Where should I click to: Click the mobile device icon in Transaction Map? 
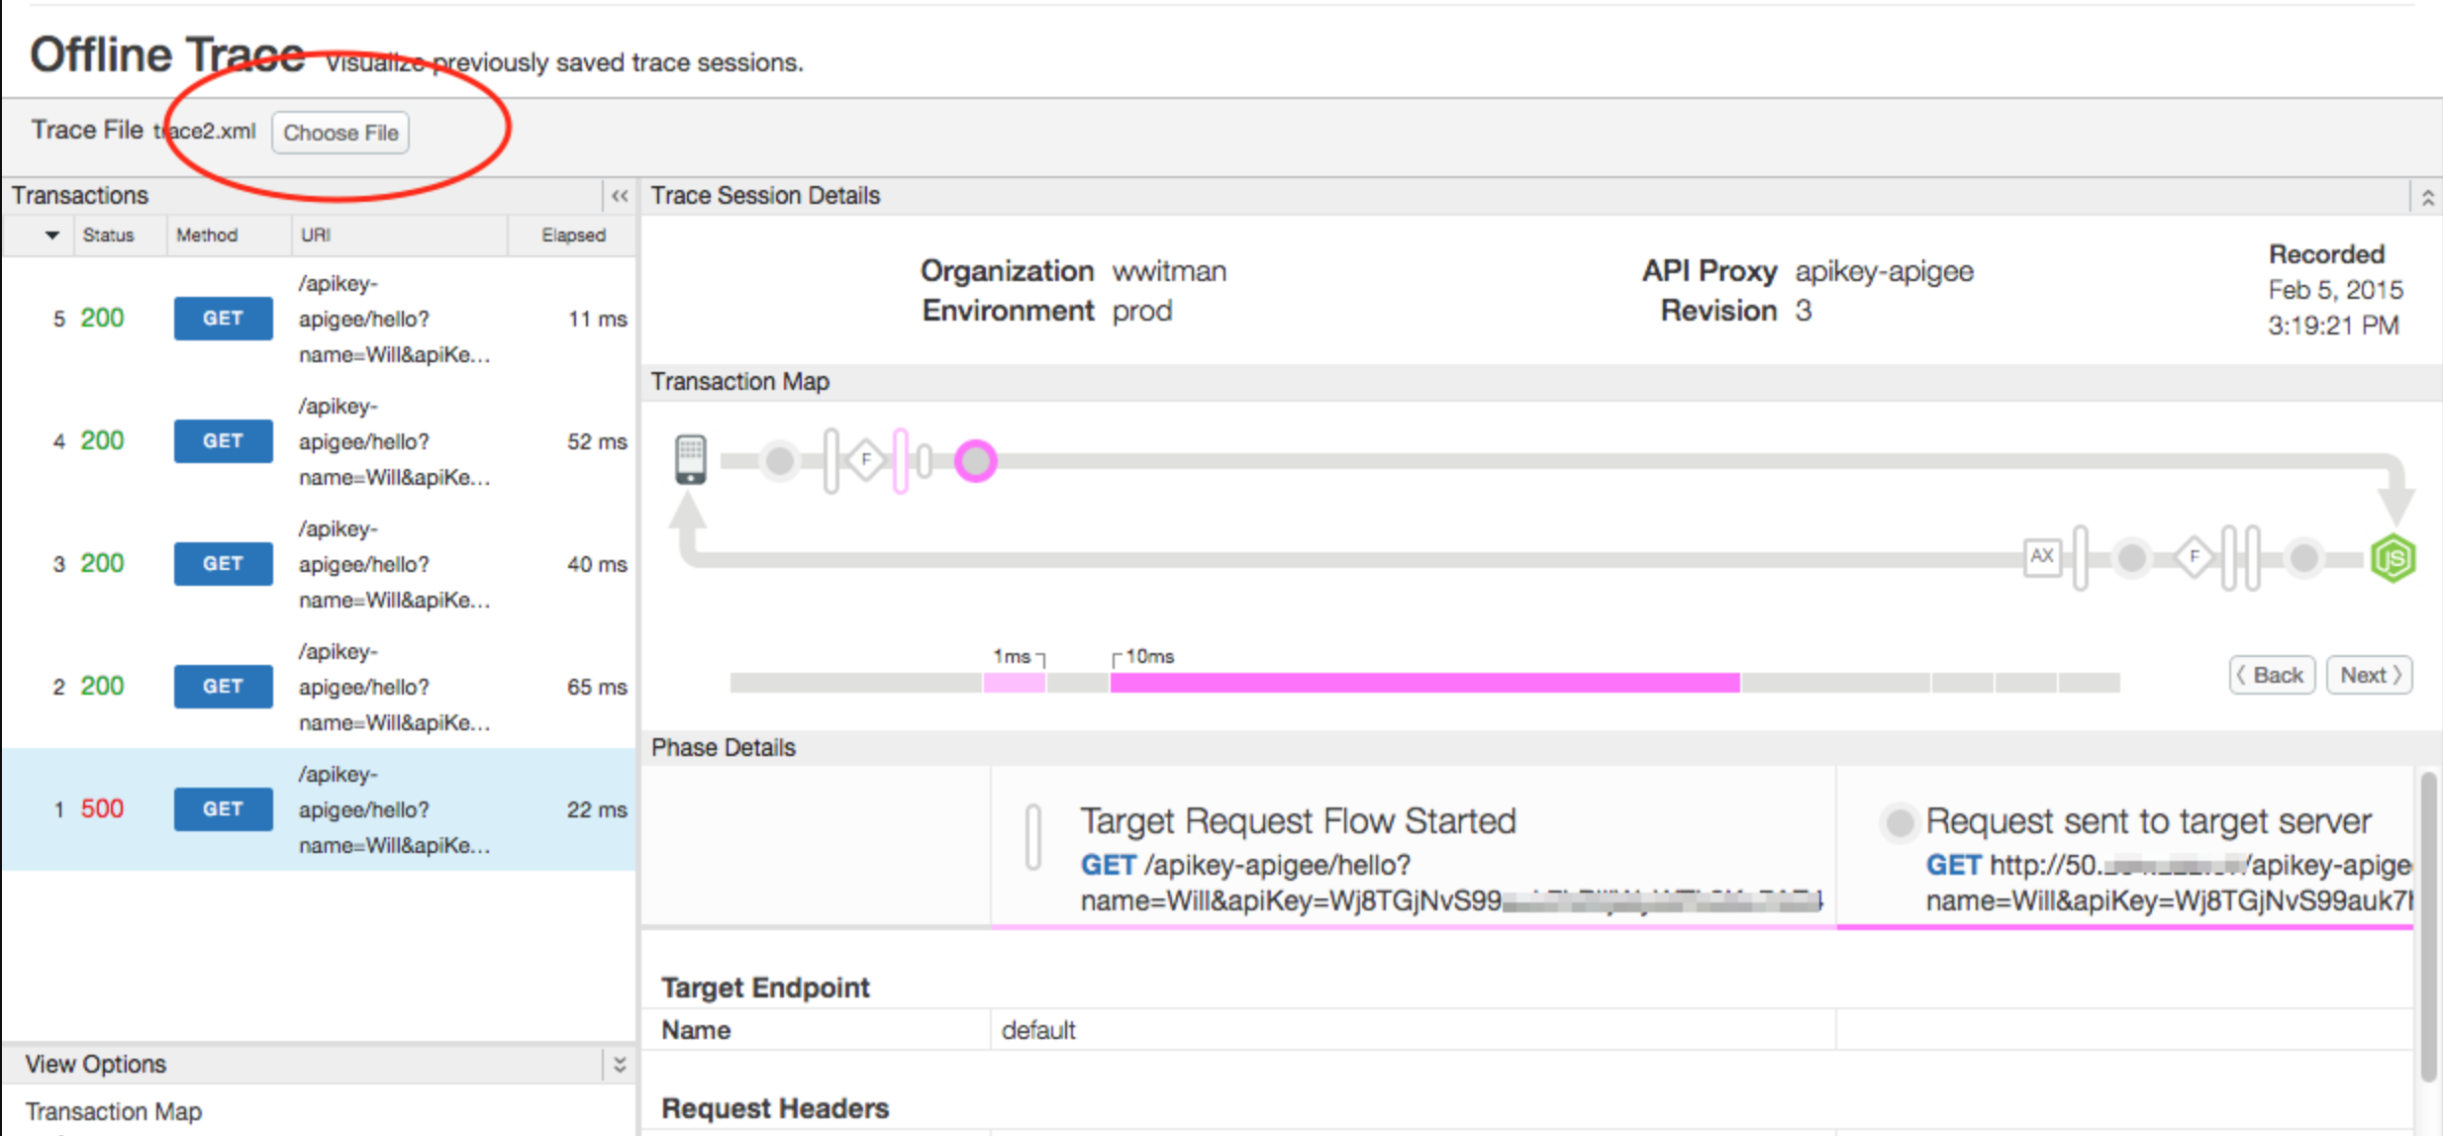[x=690, y=460]
